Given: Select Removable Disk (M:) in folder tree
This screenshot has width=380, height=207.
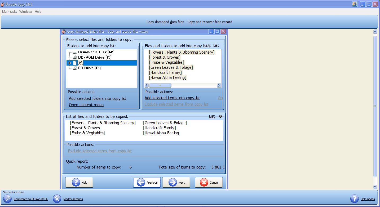Looking at the screenshot, I should pyautogui.click(x=96, y=52).
